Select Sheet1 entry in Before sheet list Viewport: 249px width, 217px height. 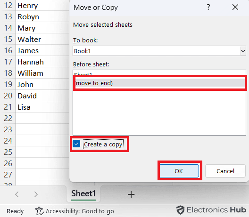point(159,73)
